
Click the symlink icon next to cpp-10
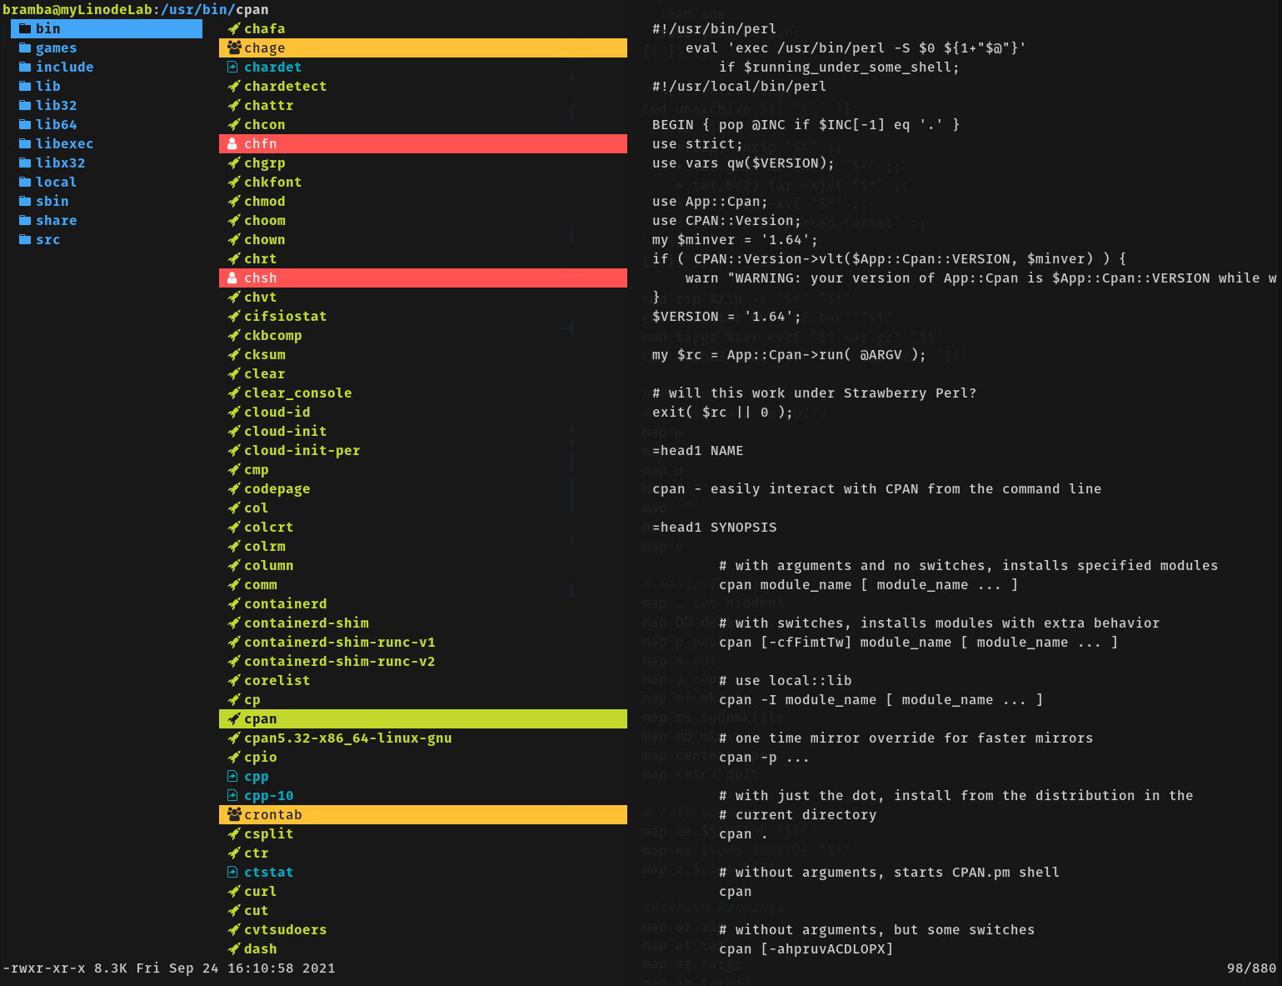tap(233, 796)
